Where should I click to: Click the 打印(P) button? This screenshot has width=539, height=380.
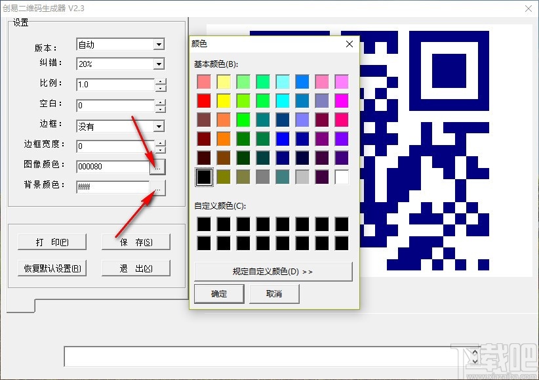pyautogui.click(x=52, y=242)
